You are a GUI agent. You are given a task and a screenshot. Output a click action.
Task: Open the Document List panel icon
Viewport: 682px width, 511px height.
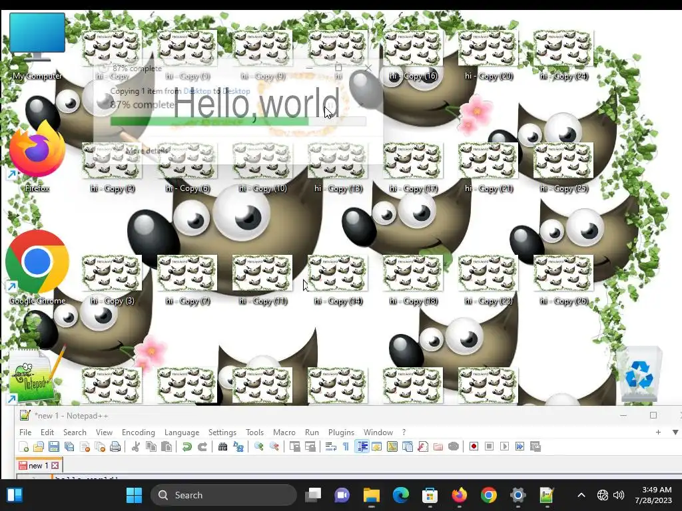(x=408, y=446)
